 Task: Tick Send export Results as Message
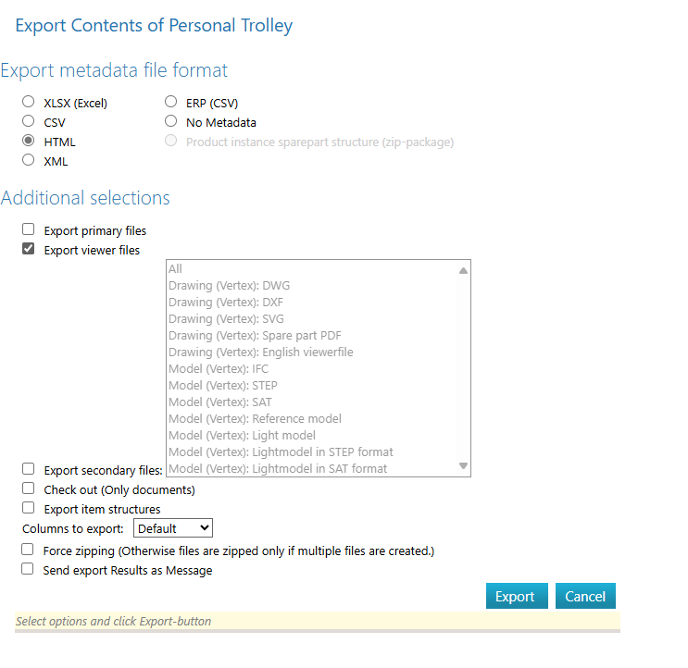coord(29,570)
